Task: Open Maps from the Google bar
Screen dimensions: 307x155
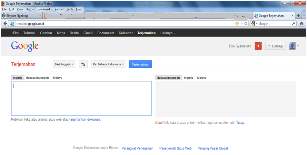Action: coord(61,33)
